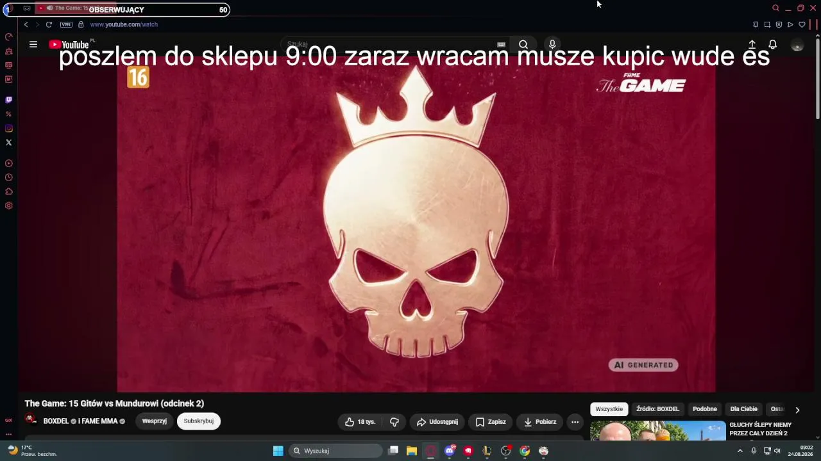Open the YouTube guide hamburger menu

[x=33, y=44]
